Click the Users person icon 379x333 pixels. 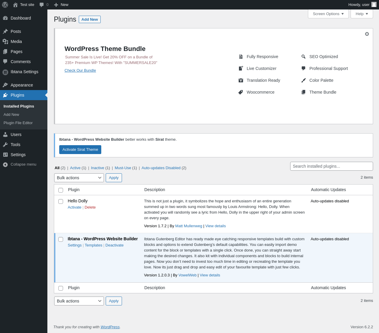pyautogui.click(x=5, y=135)
